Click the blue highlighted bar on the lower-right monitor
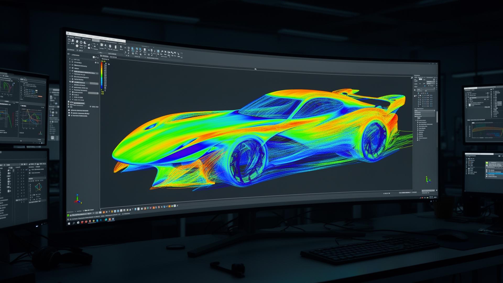 [x=495, y=173]
